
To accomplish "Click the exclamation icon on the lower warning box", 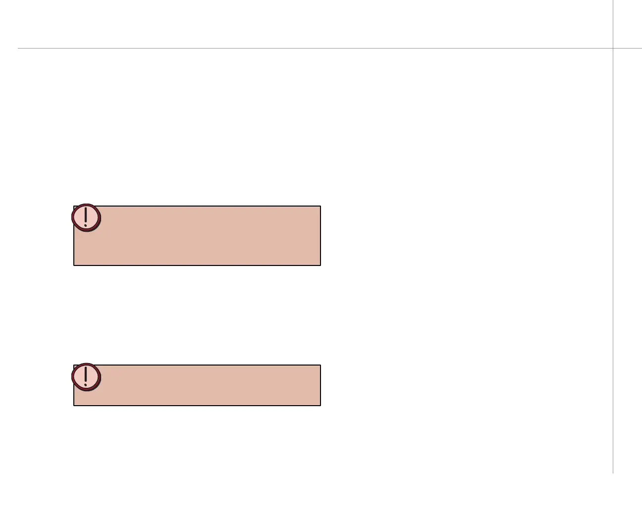I will pos(86,377).
